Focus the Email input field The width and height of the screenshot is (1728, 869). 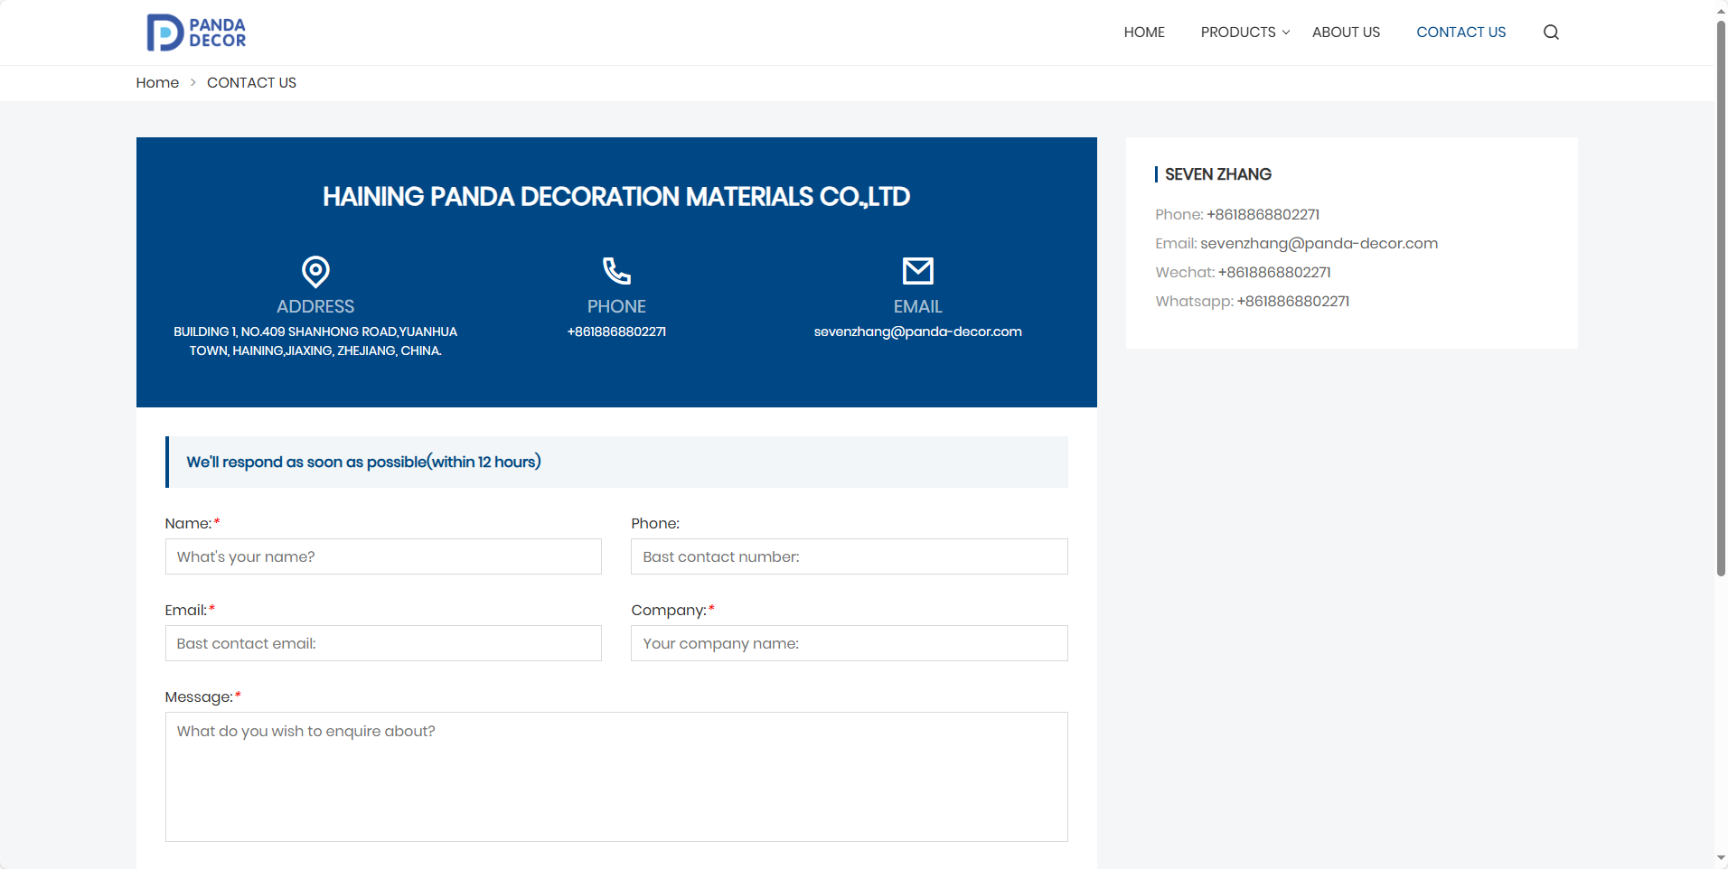pos(383,643)
